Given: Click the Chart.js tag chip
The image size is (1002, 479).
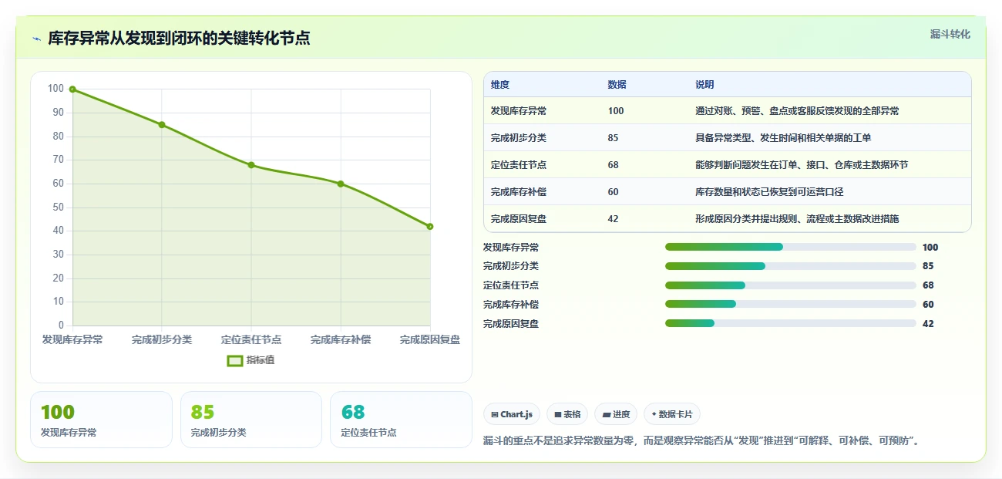Looking at the screenshot, I should [x=512, y=414].
